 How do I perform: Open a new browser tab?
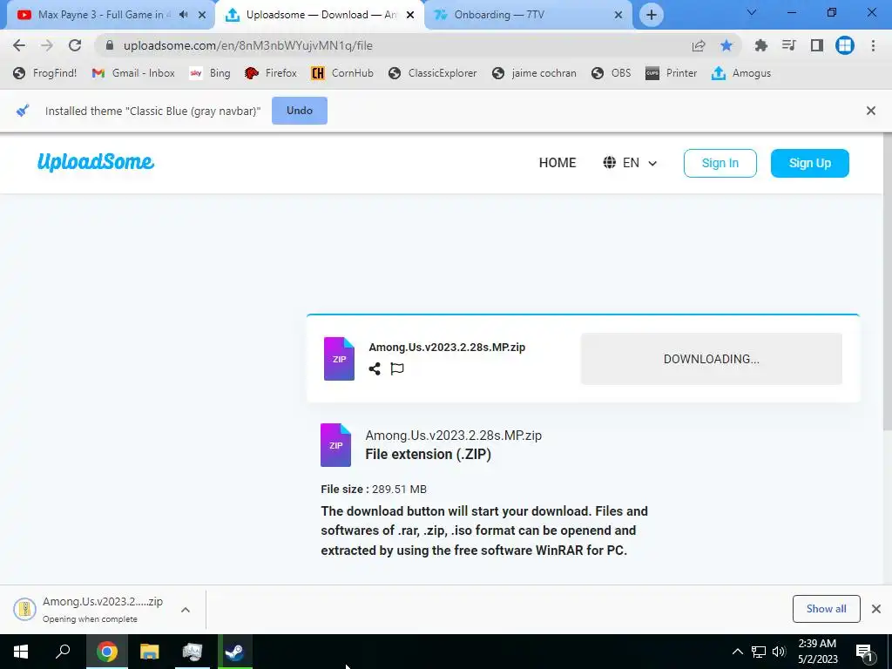click(652, 15)
